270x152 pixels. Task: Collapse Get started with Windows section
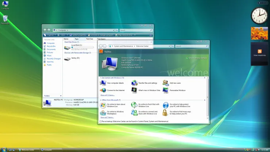(x=205, y=78)
